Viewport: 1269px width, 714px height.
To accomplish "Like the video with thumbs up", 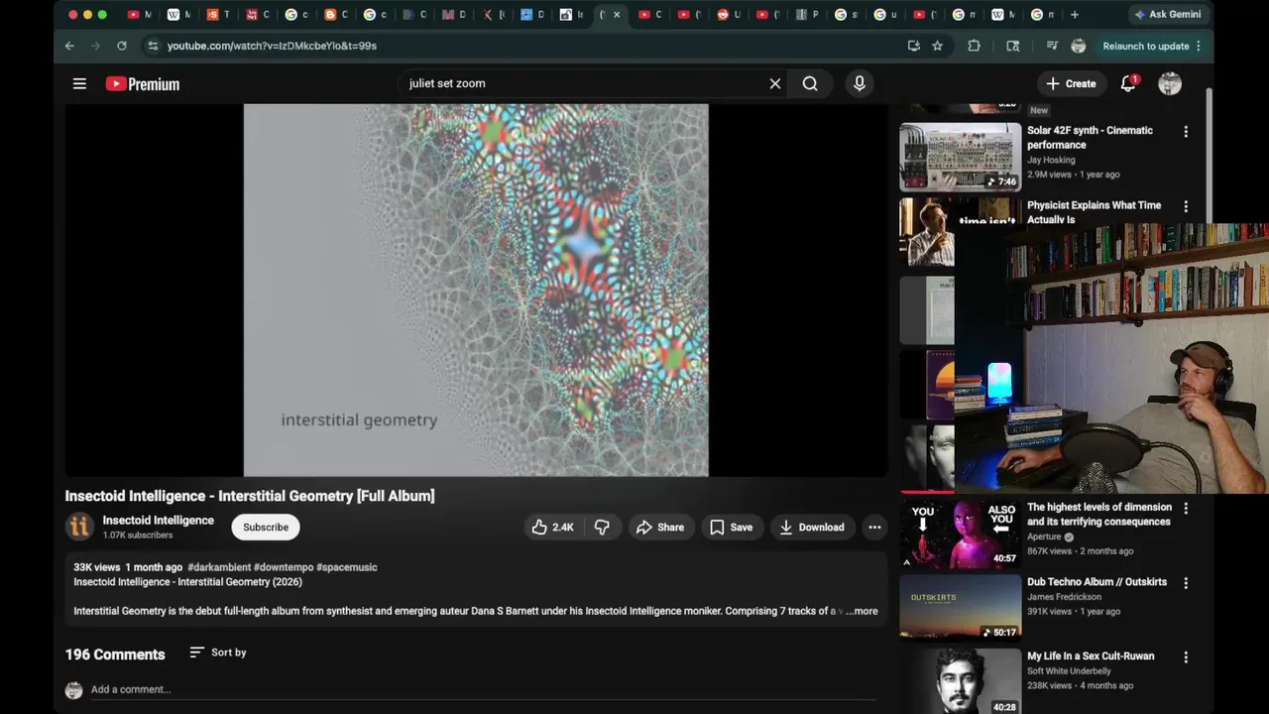I will click(x=553, y=528).
